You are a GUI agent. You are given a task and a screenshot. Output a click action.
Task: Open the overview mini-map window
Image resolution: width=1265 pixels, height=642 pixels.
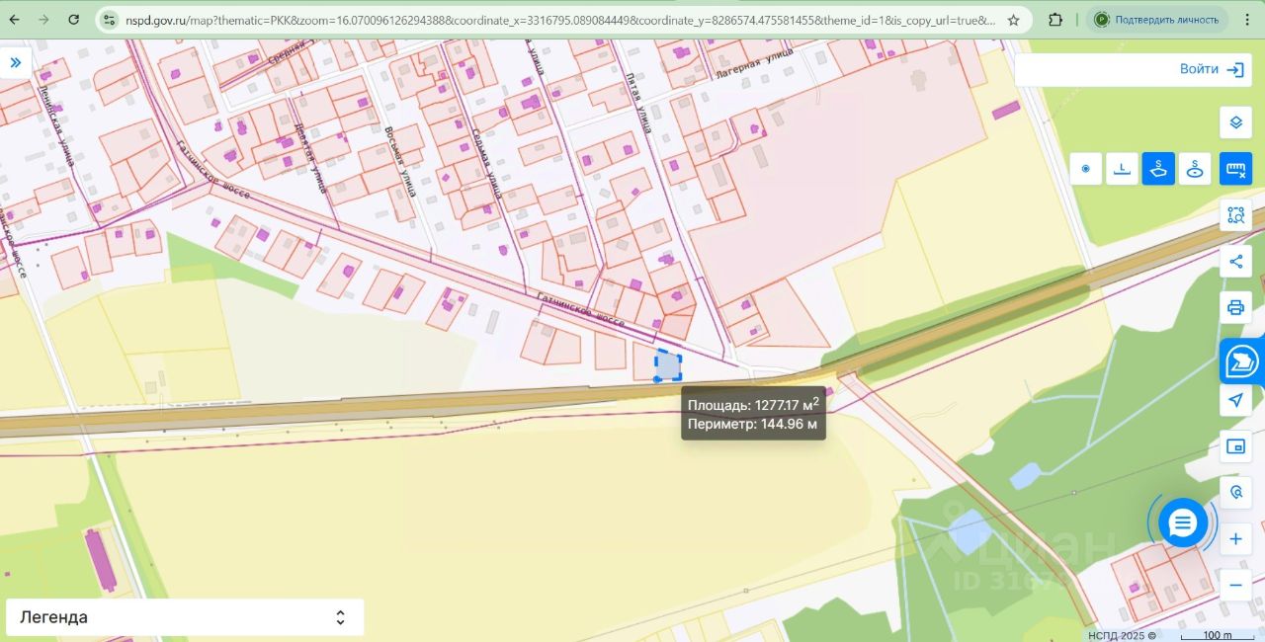click(1235, 446)
